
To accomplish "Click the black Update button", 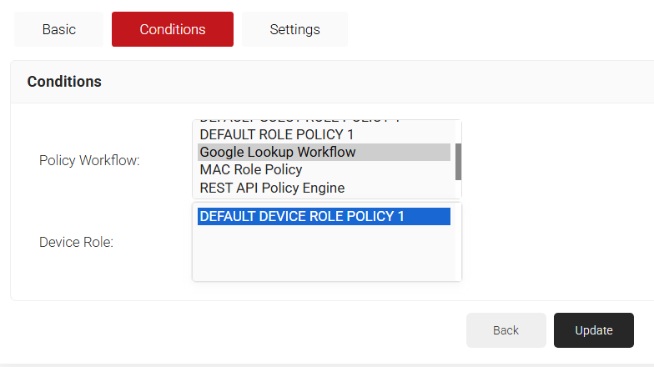I will pos(593,330).
